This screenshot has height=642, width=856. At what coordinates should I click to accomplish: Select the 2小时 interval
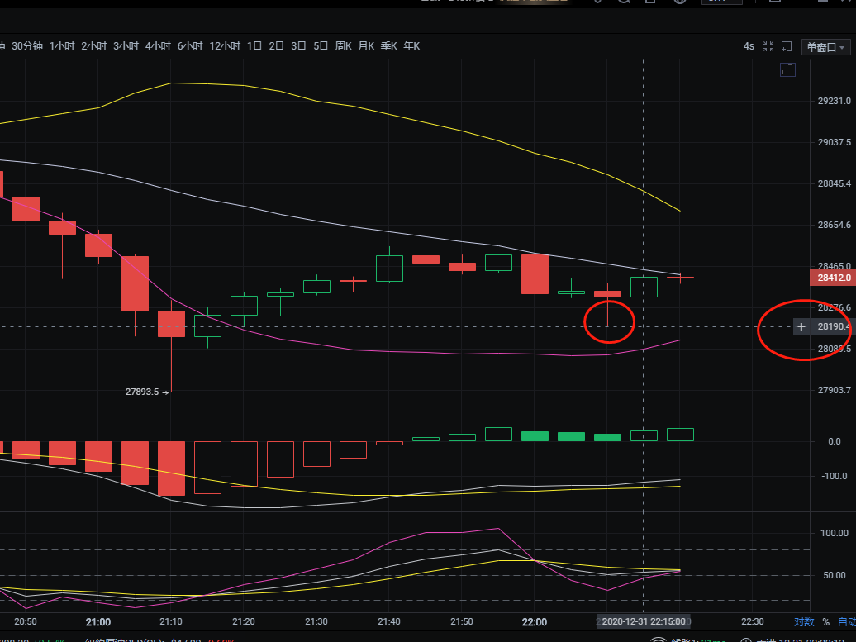(x=94, y=46)
